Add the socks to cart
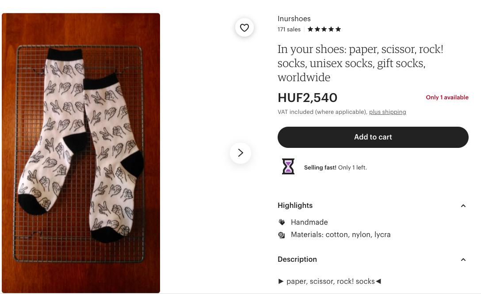The image size is (481, 294). point(373,137)
